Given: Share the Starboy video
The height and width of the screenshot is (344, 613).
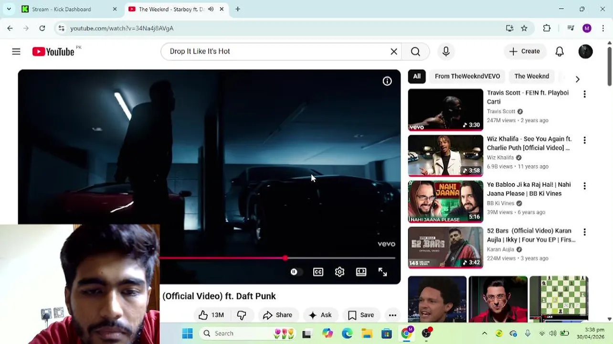Looking at the screenshot, I should pos(277,315).
